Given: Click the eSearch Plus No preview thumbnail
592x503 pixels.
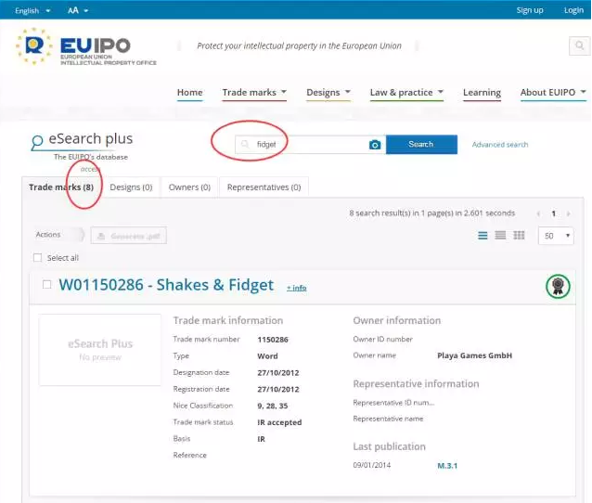Looking at the screenshot, I should [x=100, y=350].
